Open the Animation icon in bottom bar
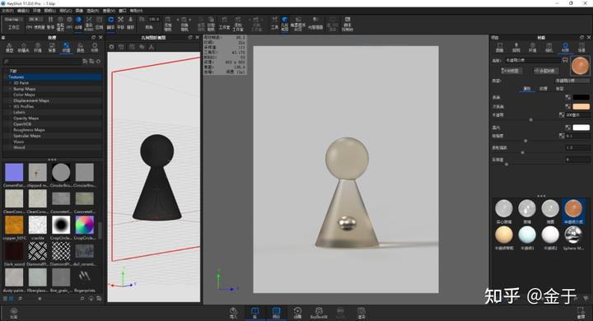Viewport: 593px width, 321px height. point(297,313)
